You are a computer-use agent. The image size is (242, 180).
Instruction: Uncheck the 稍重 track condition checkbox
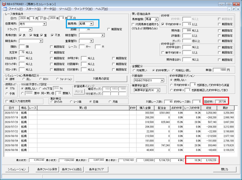tap(30, 35)
